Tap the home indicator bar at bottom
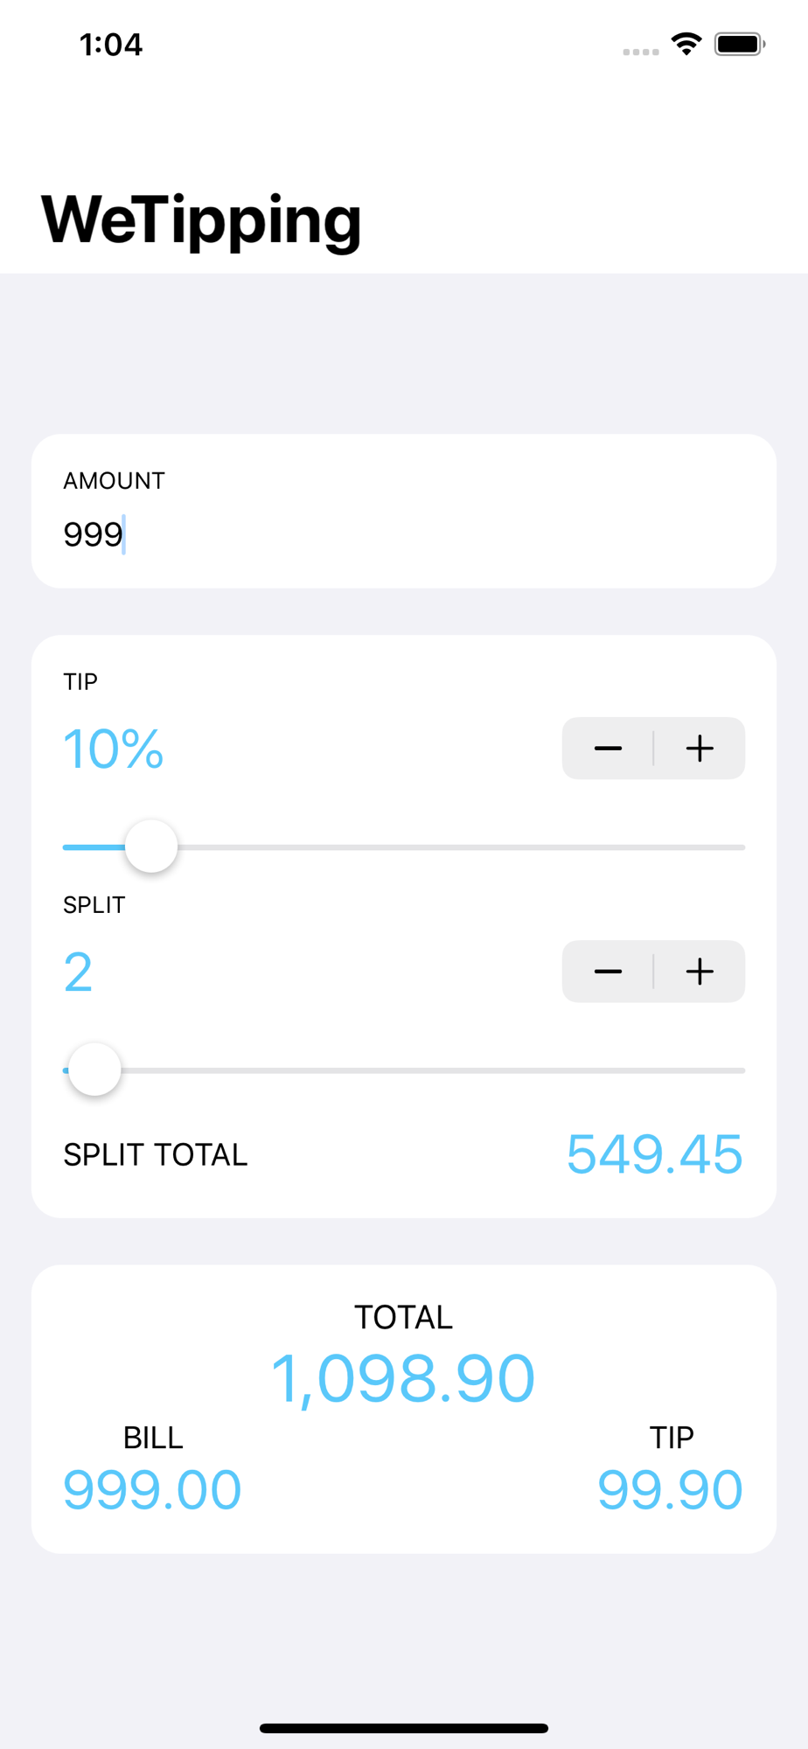The width and height of the screenshot is (808, 1749). 404,1728
